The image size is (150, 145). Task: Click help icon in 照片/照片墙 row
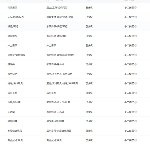coord(136,102)
